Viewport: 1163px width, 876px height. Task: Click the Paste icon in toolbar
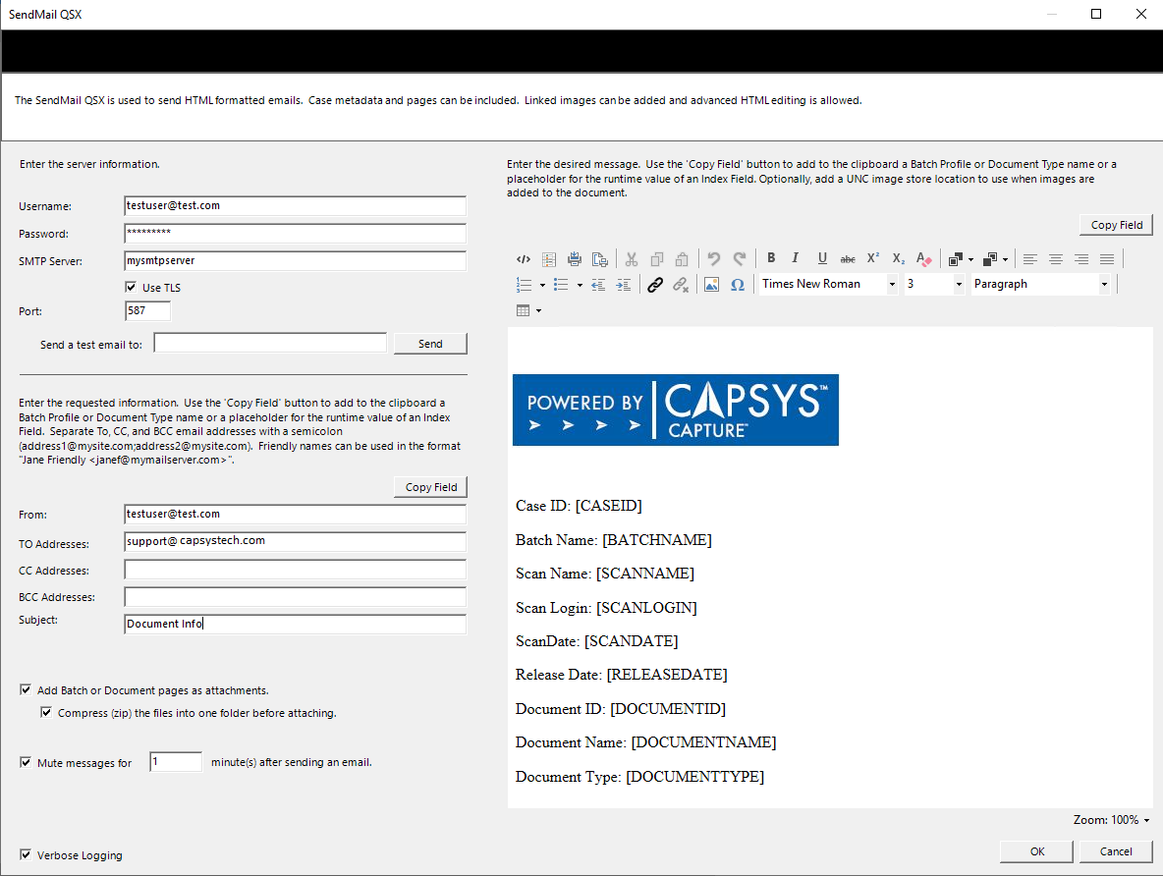point(682,259)
